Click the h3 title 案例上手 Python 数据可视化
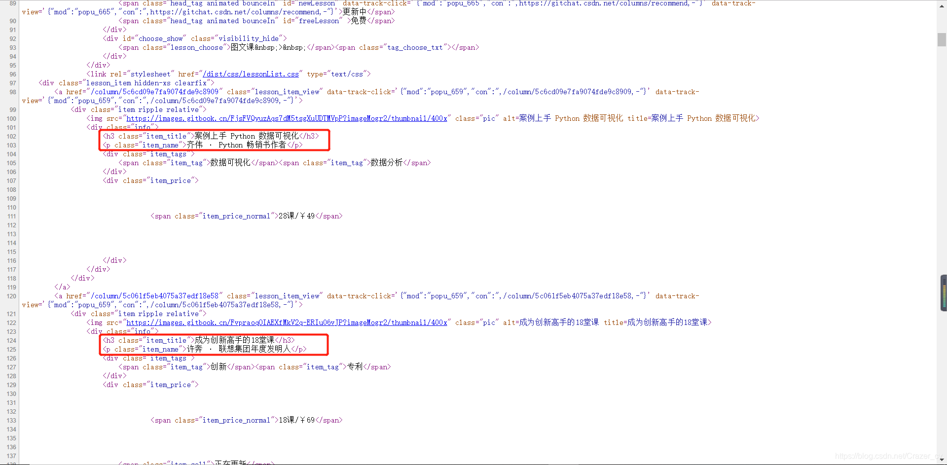 coord(246,136)
